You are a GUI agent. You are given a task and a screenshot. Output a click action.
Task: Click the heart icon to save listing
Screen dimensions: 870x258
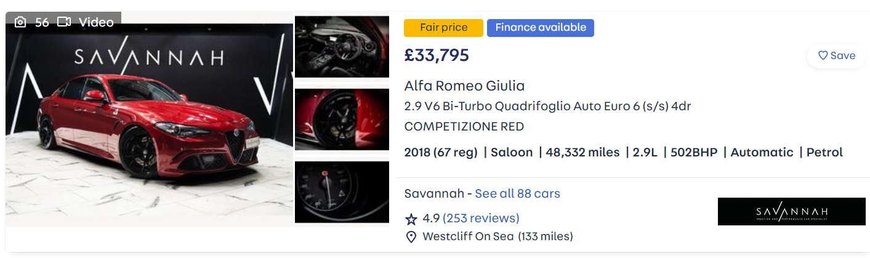[823, 55]
